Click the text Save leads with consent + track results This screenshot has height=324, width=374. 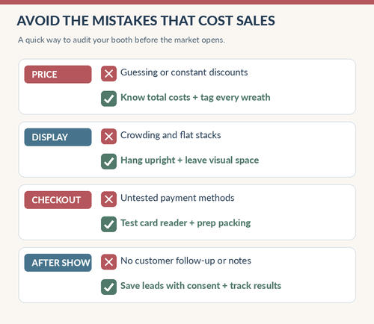pos(200,286)
